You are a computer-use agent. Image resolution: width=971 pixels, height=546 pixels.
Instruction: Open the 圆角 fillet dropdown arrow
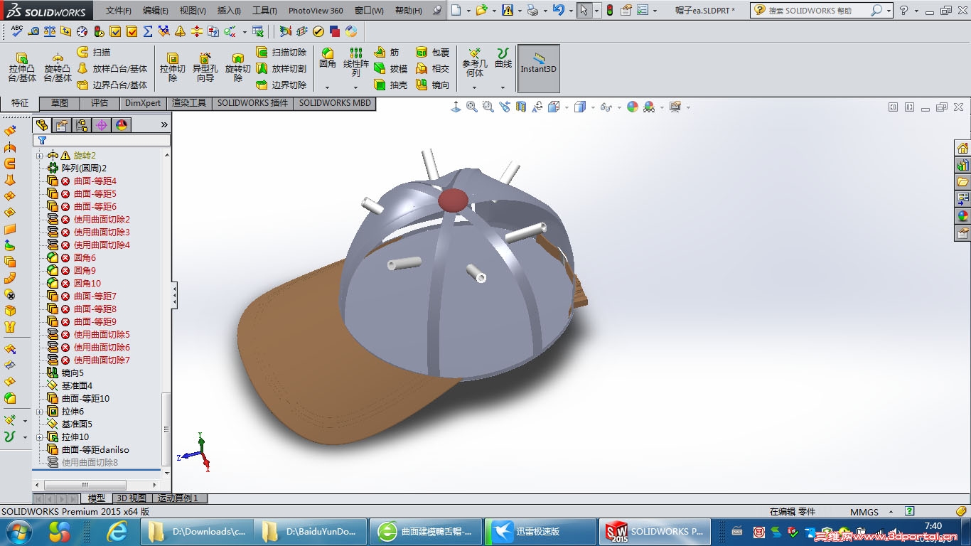pyautogui.click(x=327, y=88)
